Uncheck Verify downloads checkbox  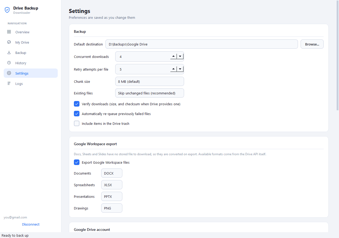point(77,104)
